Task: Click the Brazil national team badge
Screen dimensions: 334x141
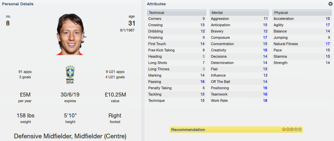Action: pos(70,73)
